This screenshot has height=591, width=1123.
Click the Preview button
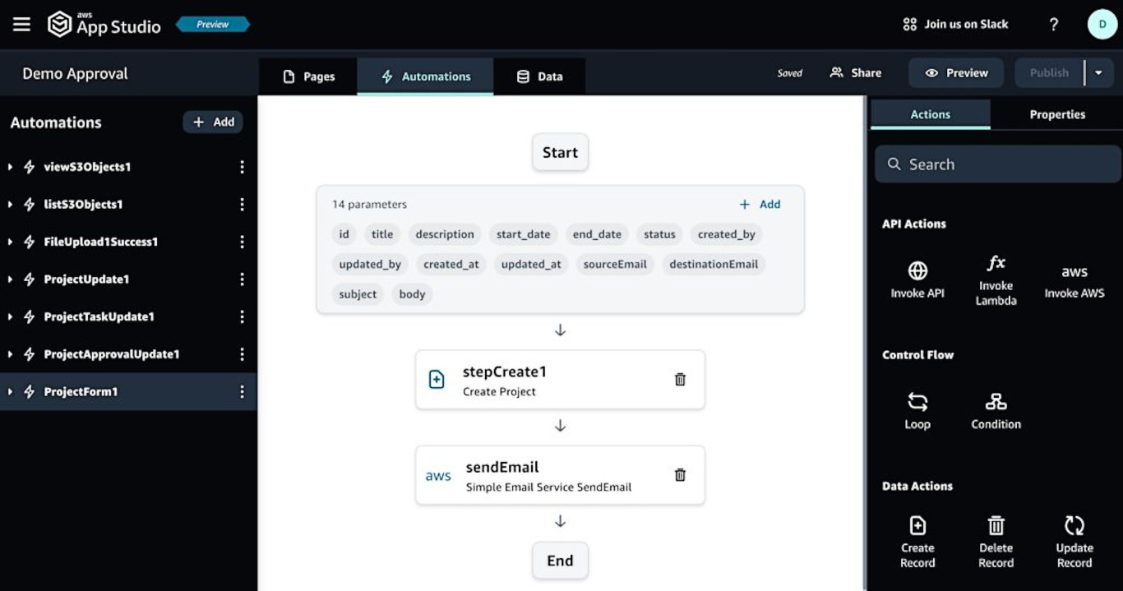tap(956, 73)
